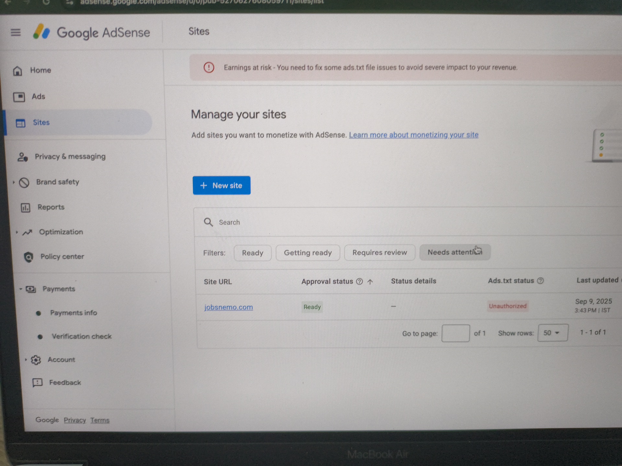Open the hamburger main menu
Viewport: 622px width, 466px height.
point(16,32)
